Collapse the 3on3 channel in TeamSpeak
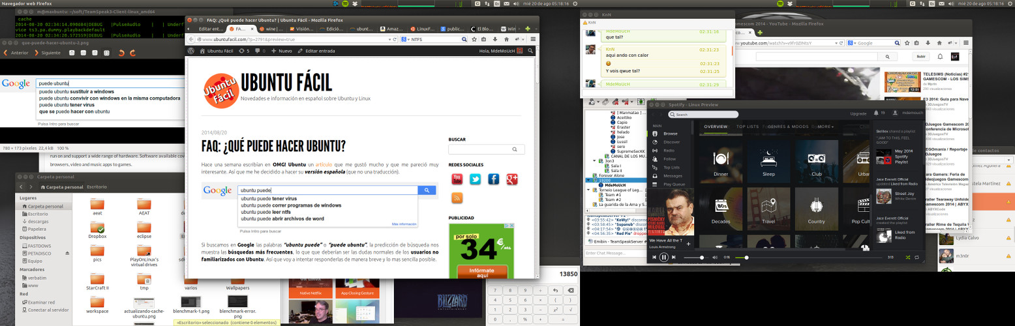 click(594, 160)
